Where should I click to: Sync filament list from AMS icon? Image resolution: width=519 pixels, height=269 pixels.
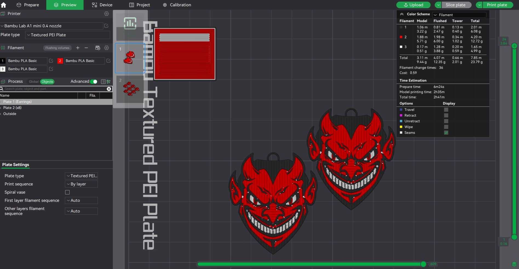click(x=98, y=48)
